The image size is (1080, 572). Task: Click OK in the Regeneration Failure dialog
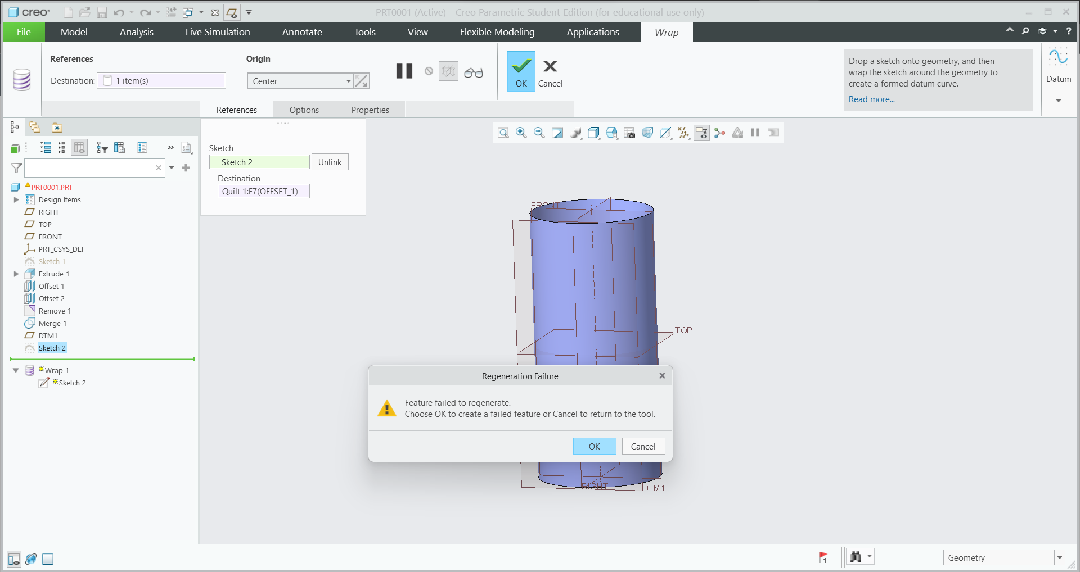point(594,446)
